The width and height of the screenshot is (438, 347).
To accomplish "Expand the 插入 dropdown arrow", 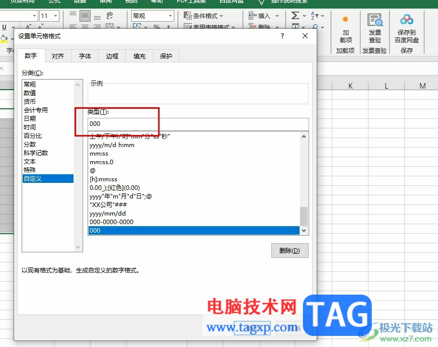I will 277,16.
